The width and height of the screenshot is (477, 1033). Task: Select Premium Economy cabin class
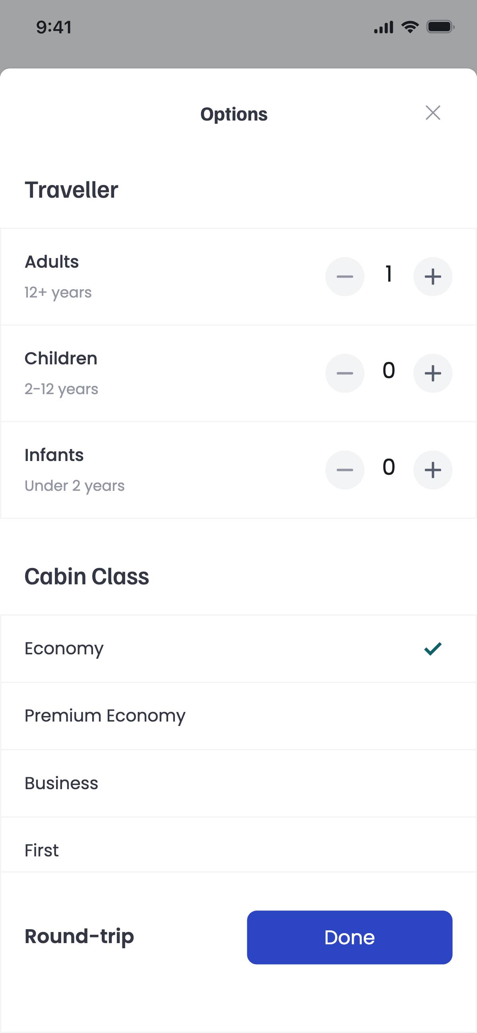pyautogui.click(x=105, y=716)
